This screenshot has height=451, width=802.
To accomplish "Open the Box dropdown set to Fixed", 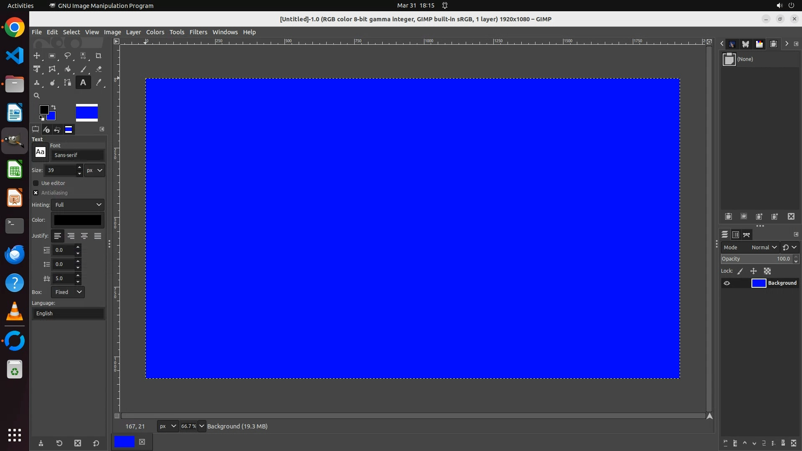I will point(68,292).
